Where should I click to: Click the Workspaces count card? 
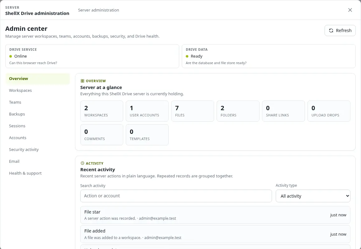[101, 111]
